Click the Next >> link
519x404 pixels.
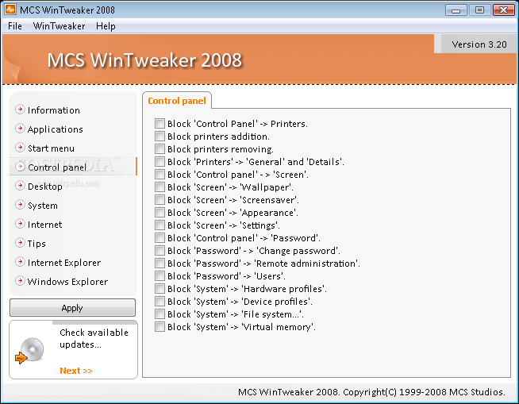[76, 371]
